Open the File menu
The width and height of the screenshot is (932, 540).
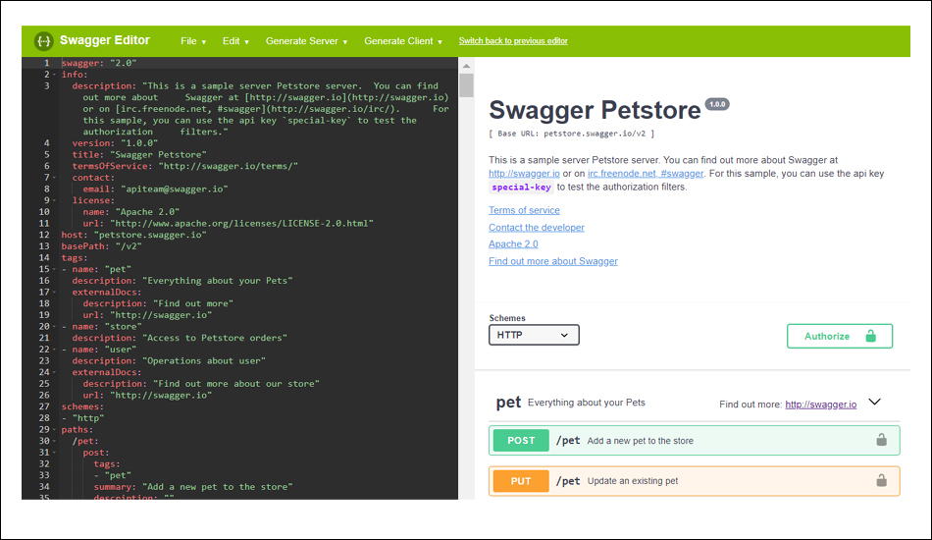(x=193, y=41)
